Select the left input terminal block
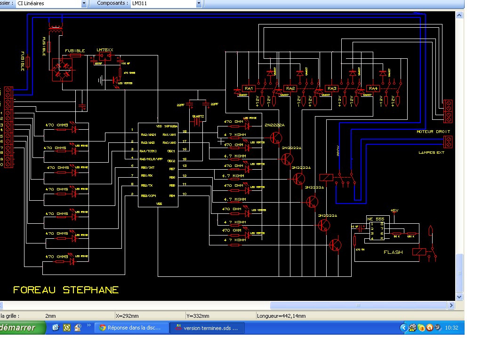This screenshot has width=482, height=361. [8, 127]
